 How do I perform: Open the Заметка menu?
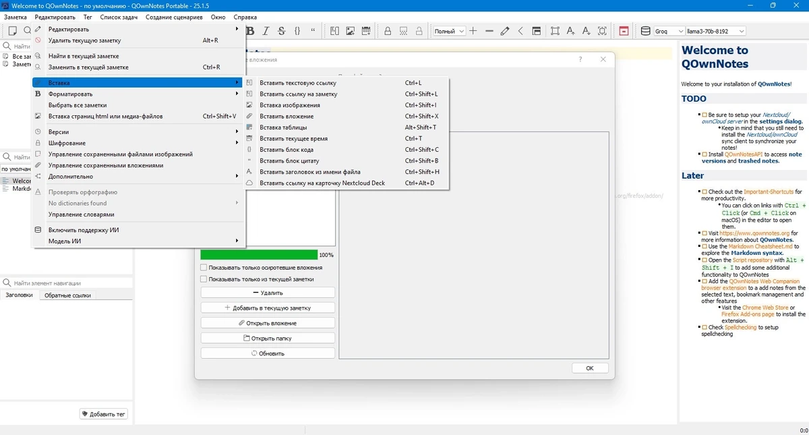[16, 17]
